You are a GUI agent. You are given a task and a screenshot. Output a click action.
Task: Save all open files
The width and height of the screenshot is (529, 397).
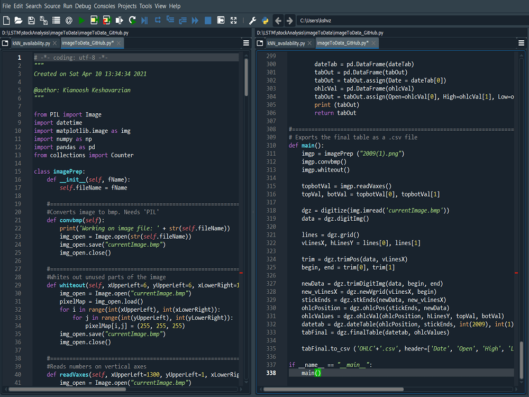(x=44, y=20)
